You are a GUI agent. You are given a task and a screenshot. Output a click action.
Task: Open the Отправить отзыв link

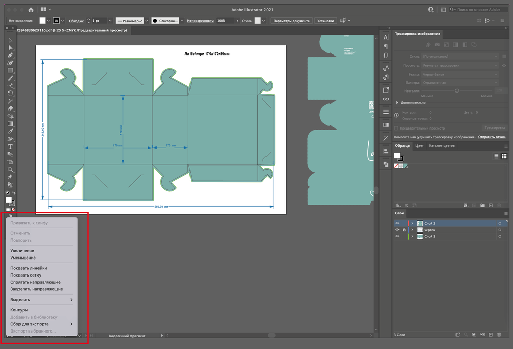(492, 137)
